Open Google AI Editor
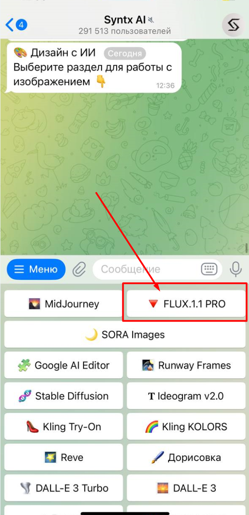Viewport: 249px width, 515px height. point(64,365)
